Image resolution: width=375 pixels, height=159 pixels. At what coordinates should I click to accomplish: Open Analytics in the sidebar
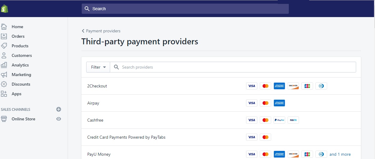coord(20,65)
